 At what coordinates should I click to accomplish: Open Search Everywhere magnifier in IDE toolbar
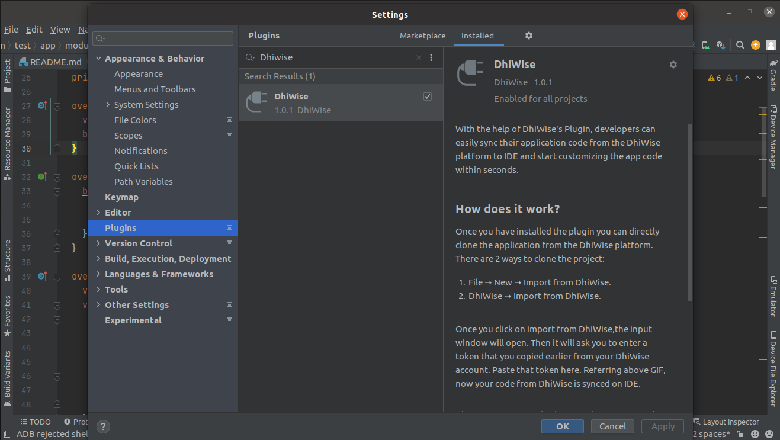coord(740,45)
